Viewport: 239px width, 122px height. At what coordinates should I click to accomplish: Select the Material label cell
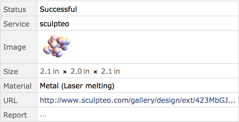coord(19,85)
